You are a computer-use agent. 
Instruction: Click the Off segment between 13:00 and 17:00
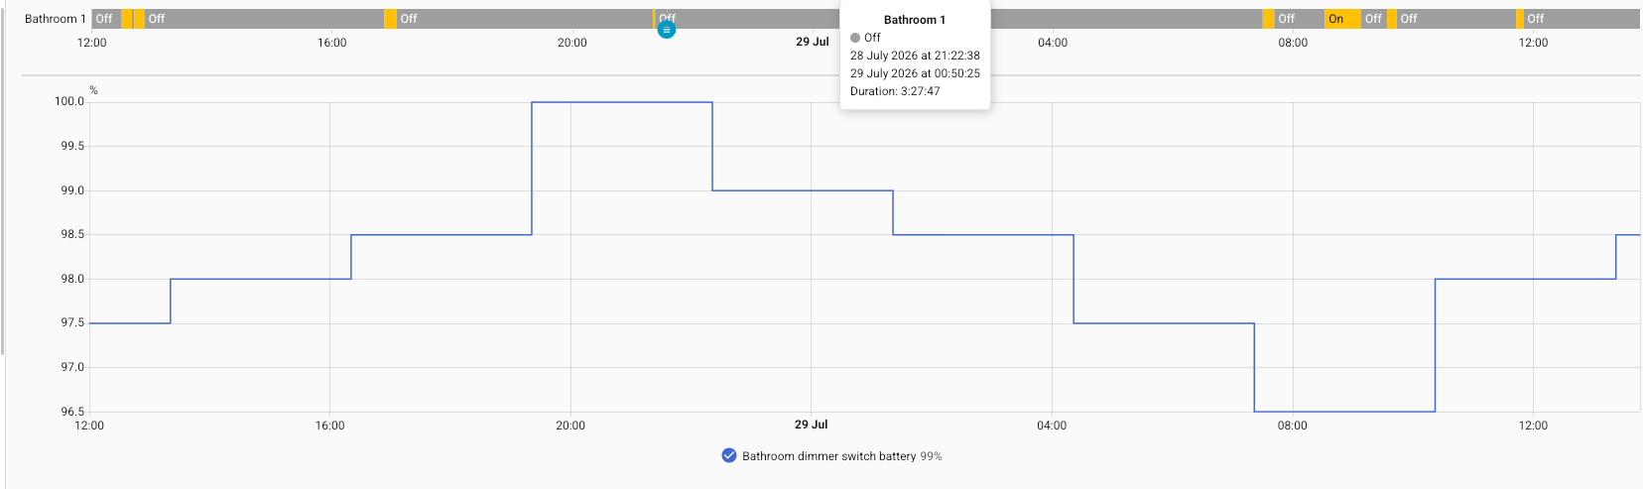[x=264, y=19]
